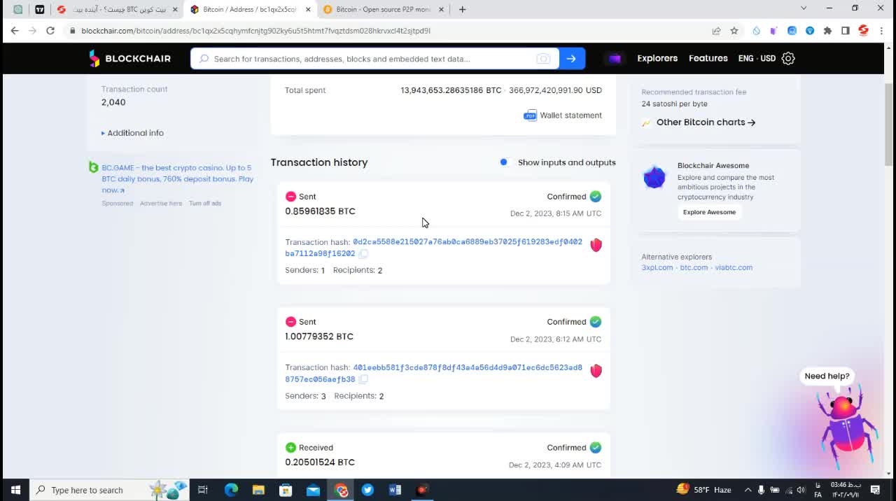Download the Wallet statement PDF

(x=563, y=115)
